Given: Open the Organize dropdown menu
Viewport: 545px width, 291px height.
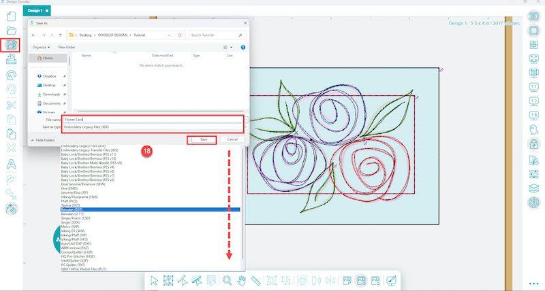Looking at the screenshot, I should (41, 47).
